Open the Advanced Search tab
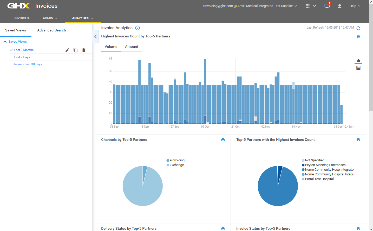The width and height of the screenshot is (373, 231). point(51,30)
